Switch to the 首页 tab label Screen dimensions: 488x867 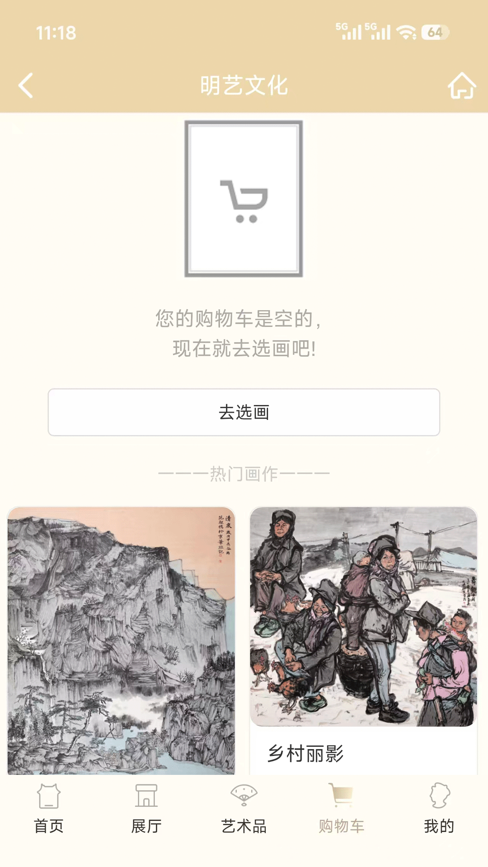pyautogui.click(x=49, y=826)
